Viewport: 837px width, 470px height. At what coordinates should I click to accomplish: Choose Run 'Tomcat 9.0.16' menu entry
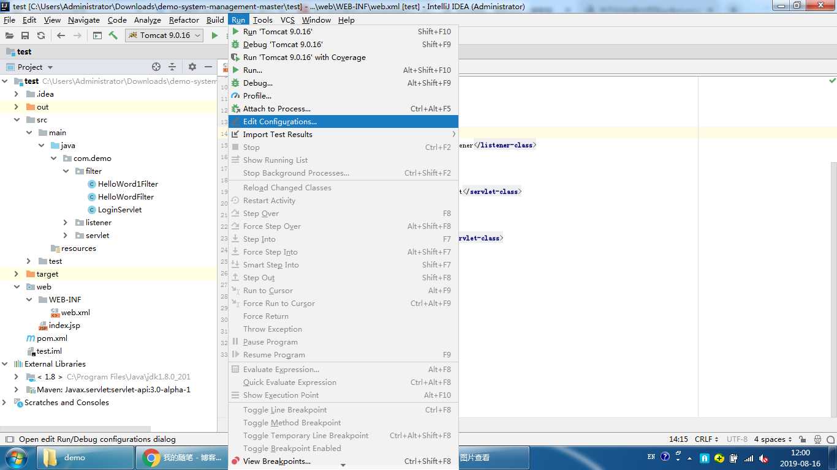343,31
